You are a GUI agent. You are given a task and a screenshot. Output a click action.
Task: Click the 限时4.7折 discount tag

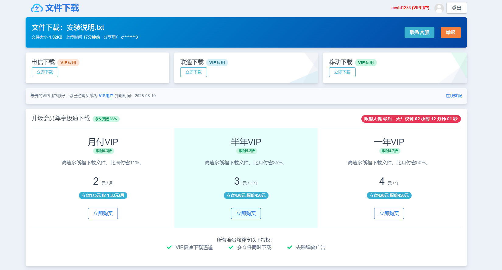tap(390, 151)
